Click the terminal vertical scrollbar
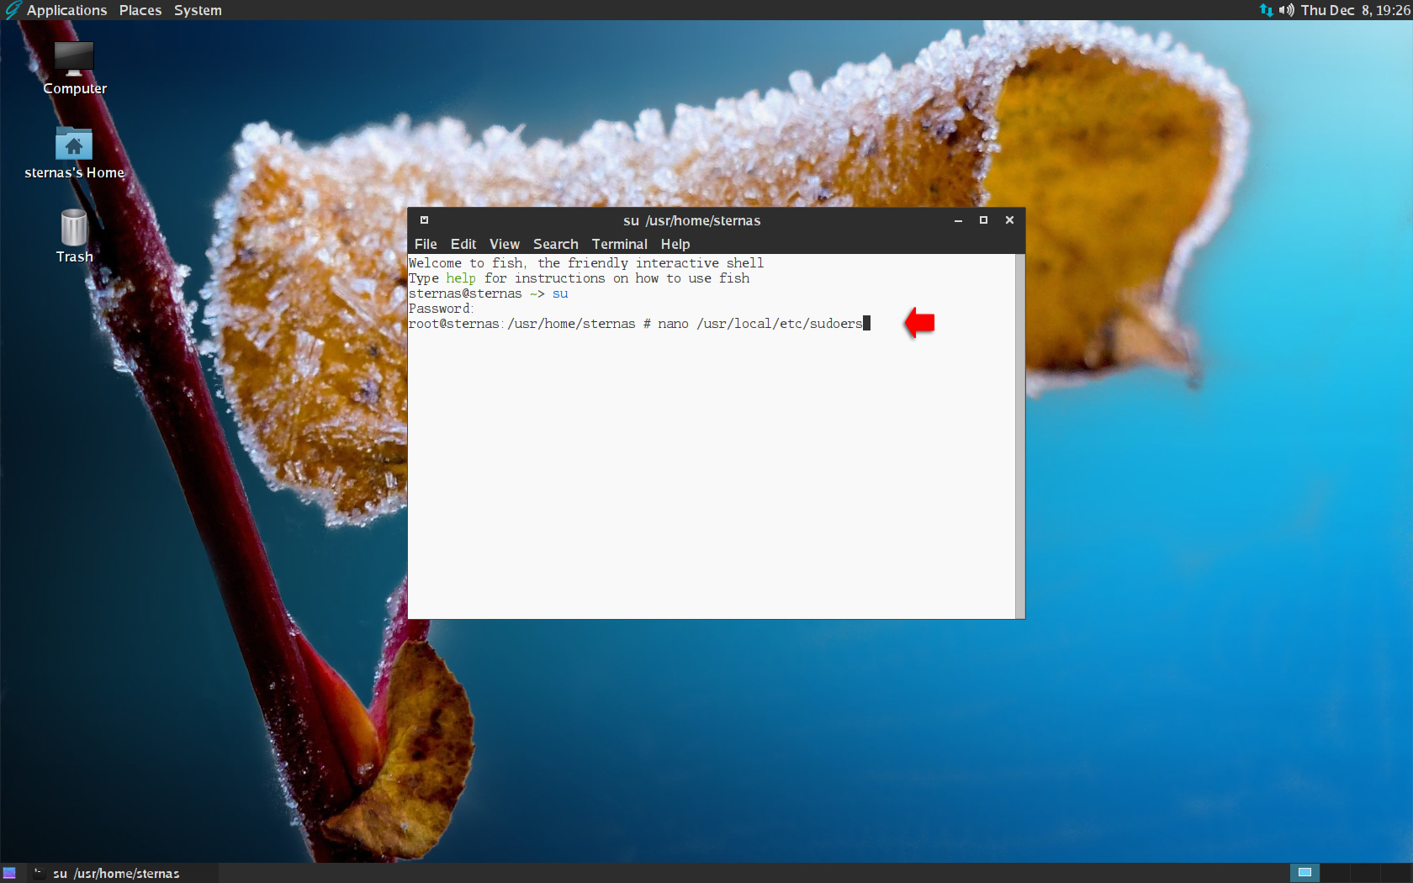 click(x=1019, y=436)
